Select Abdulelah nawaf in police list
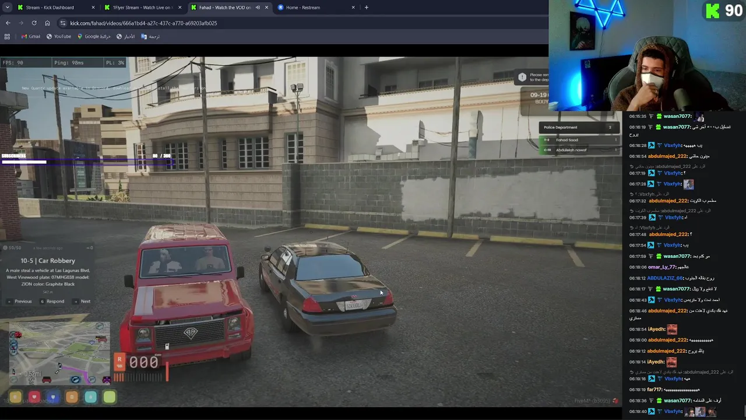This screenshot has height=420, width=746. (579, 150)
